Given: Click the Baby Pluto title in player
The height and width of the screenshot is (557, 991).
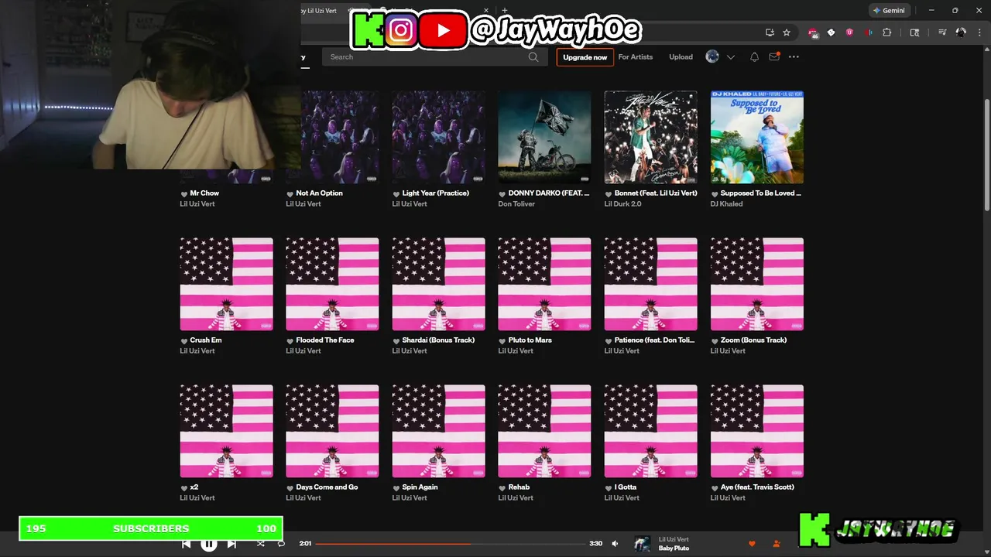Looking at the screenshot, I should tap(674, 548).
